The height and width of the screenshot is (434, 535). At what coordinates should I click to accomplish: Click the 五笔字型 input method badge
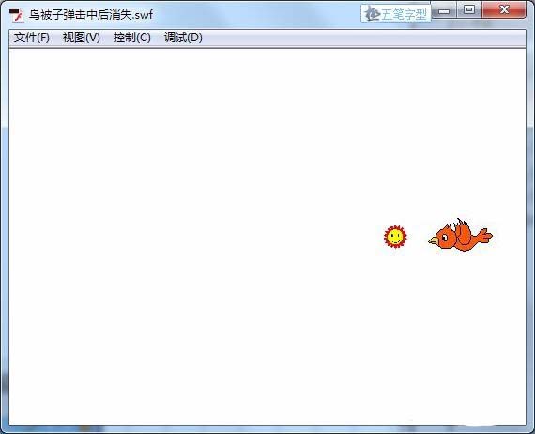tap(395, 14)
